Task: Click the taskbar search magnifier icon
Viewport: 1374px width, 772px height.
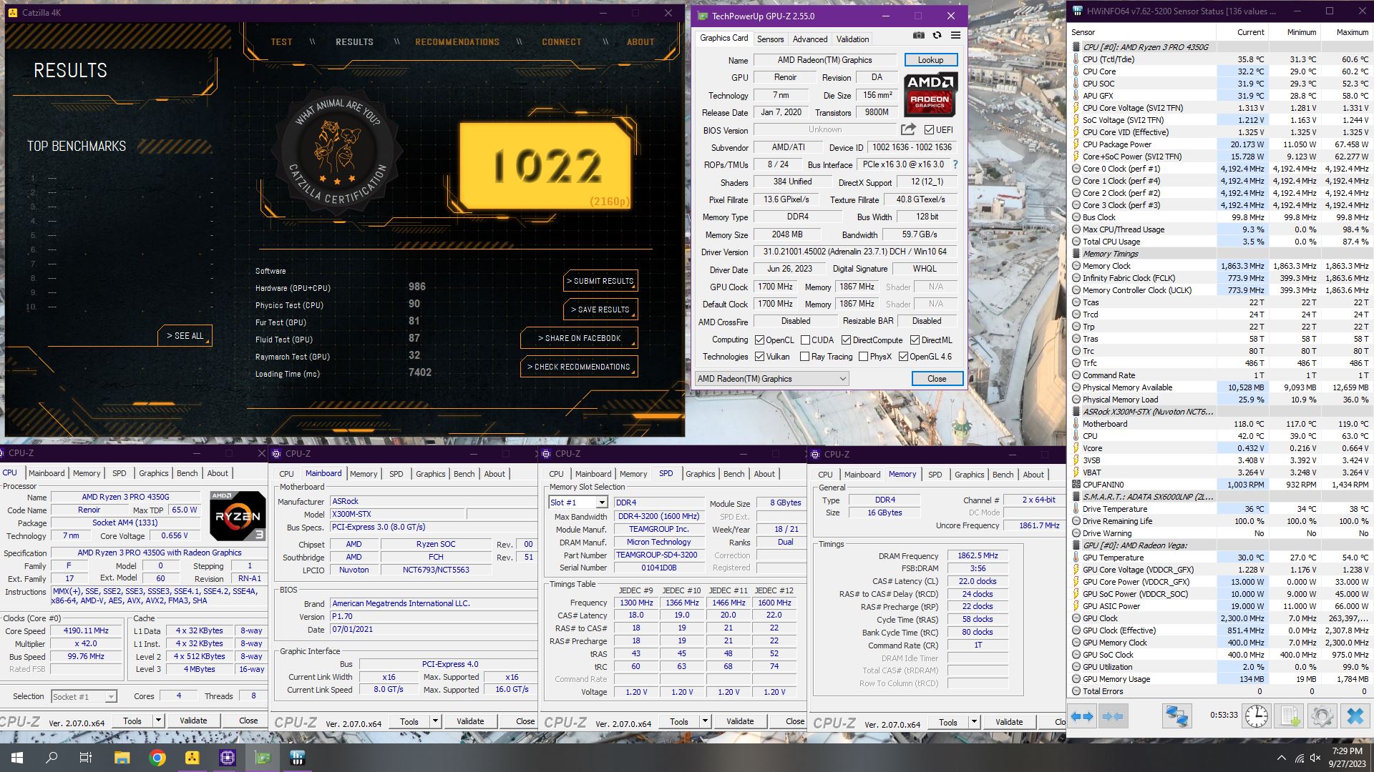Action: click(52, 758)
